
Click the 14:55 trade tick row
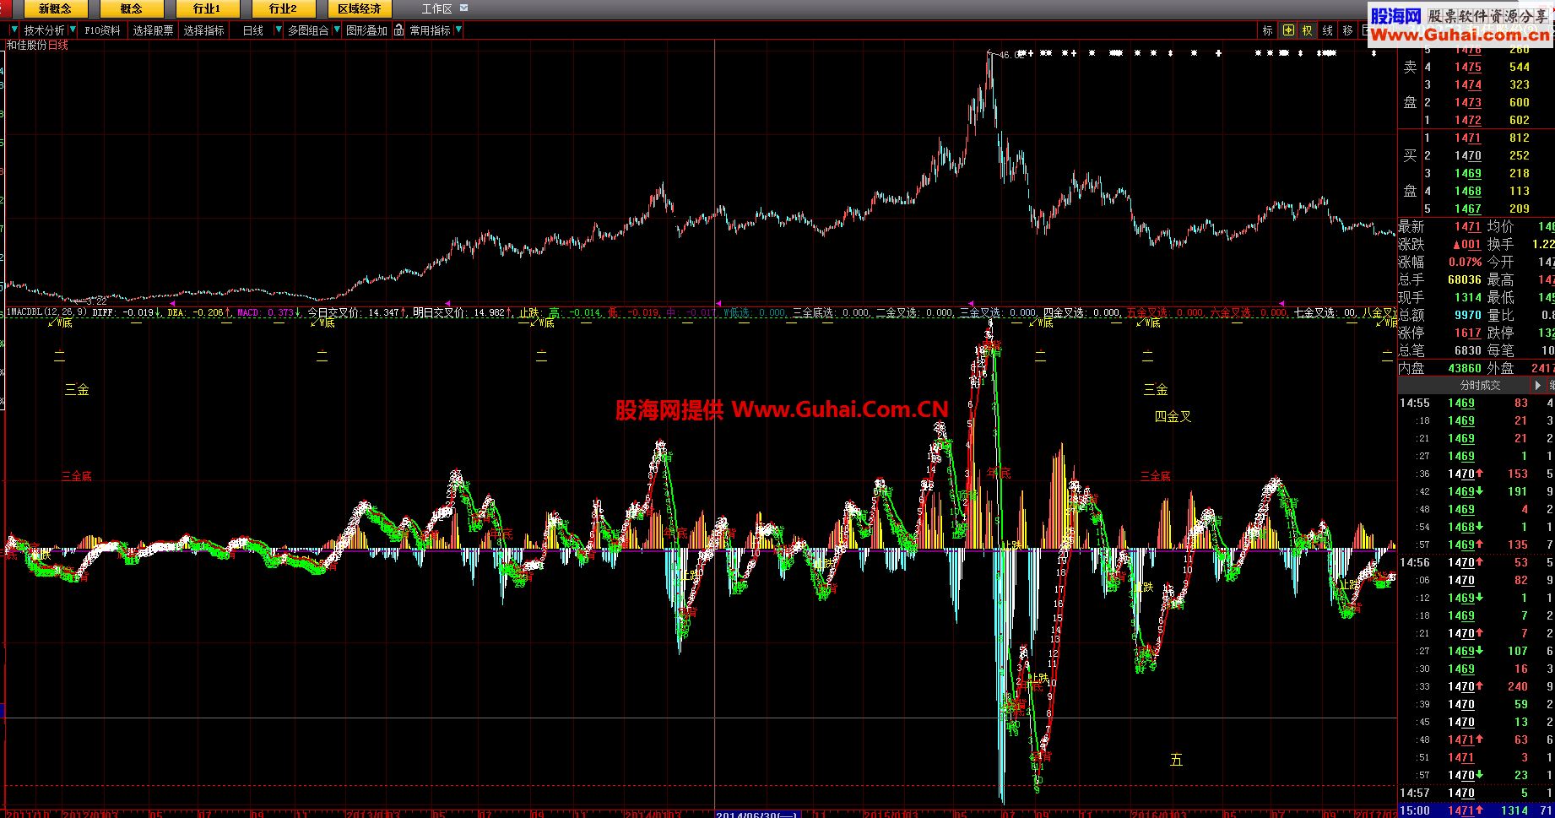pos(1476,403)
